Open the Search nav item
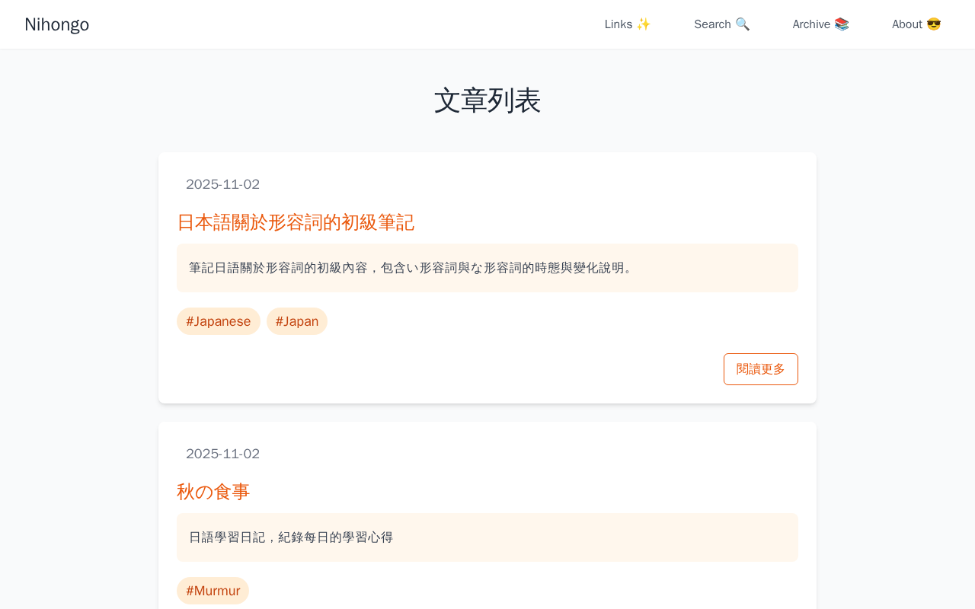Viewport: 975px width, 609px height. click(712, 24)
